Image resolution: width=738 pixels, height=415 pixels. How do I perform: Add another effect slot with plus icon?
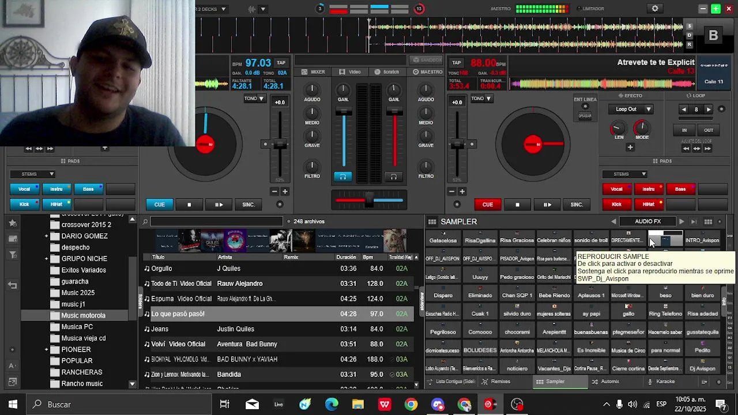(x=630, y=148)
